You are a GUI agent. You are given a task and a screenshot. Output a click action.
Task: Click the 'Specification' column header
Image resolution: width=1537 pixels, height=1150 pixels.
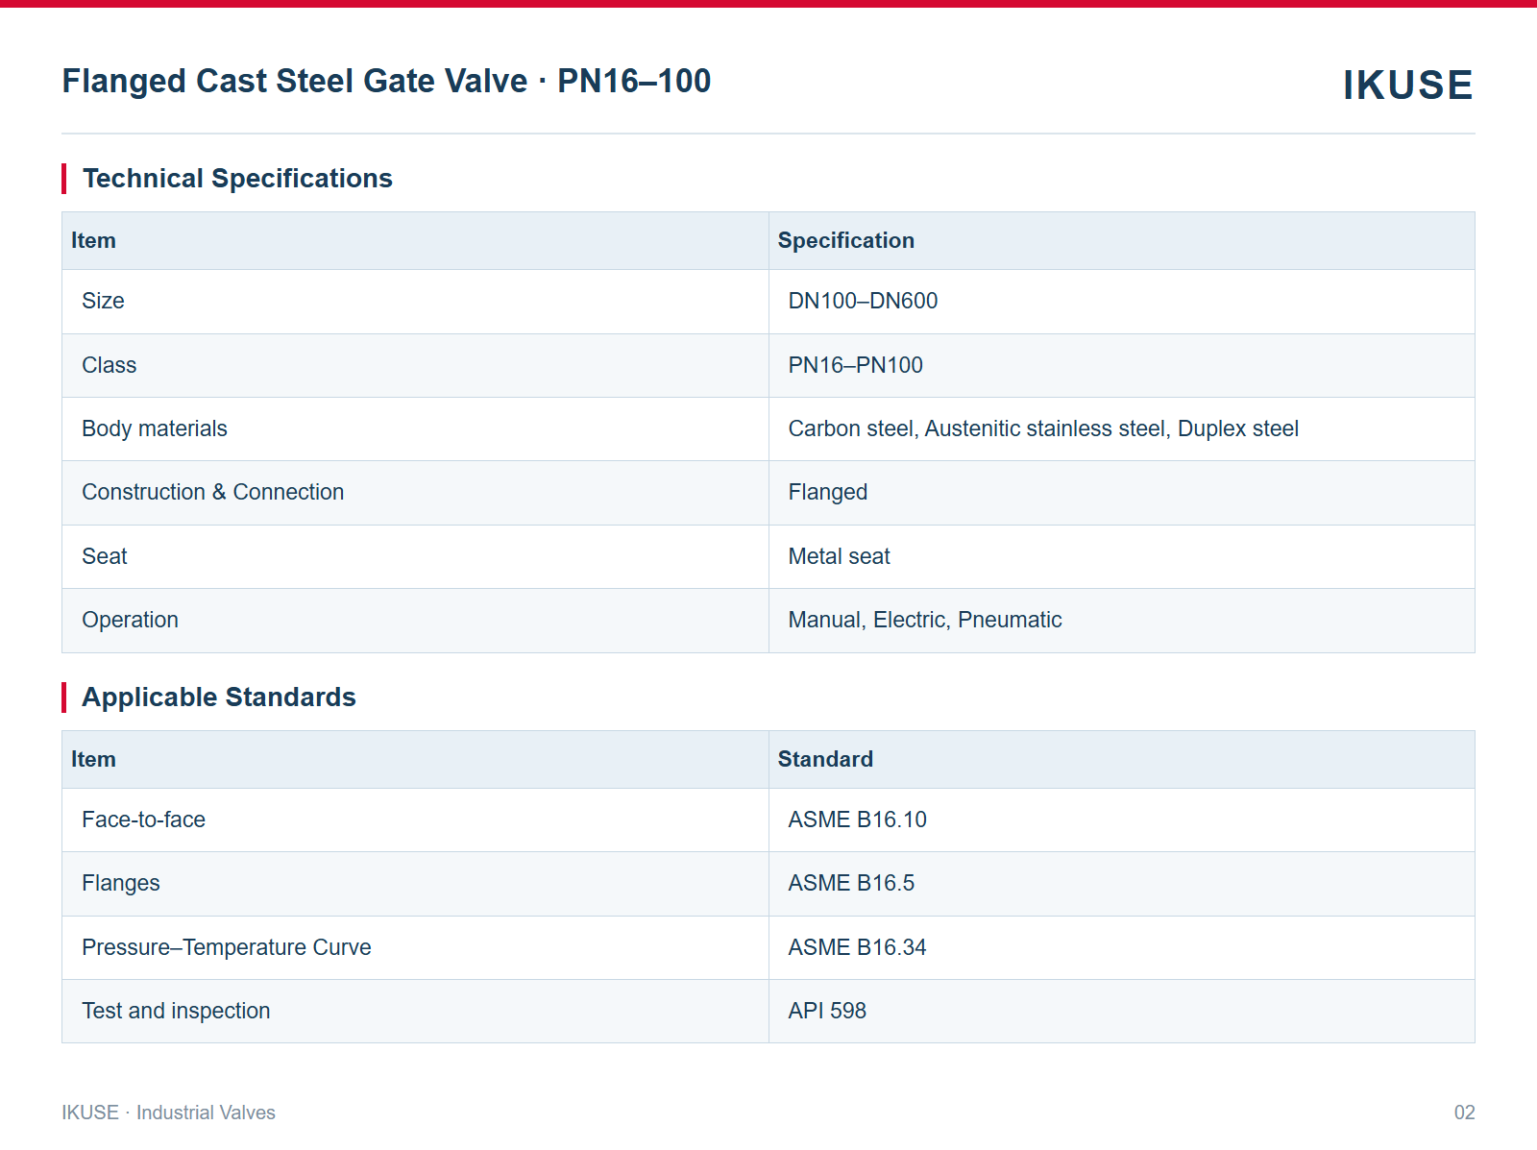point(845,240)
